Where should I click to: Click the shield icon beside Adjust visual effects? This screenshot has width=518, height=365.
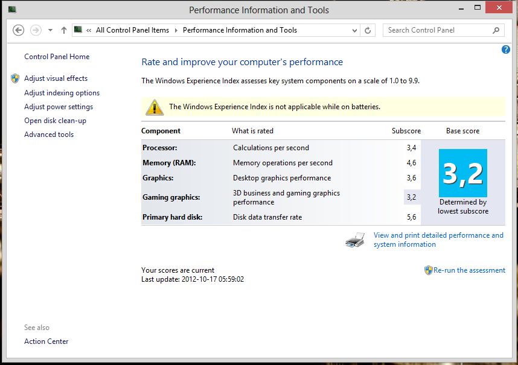click(x=15, y=78)
